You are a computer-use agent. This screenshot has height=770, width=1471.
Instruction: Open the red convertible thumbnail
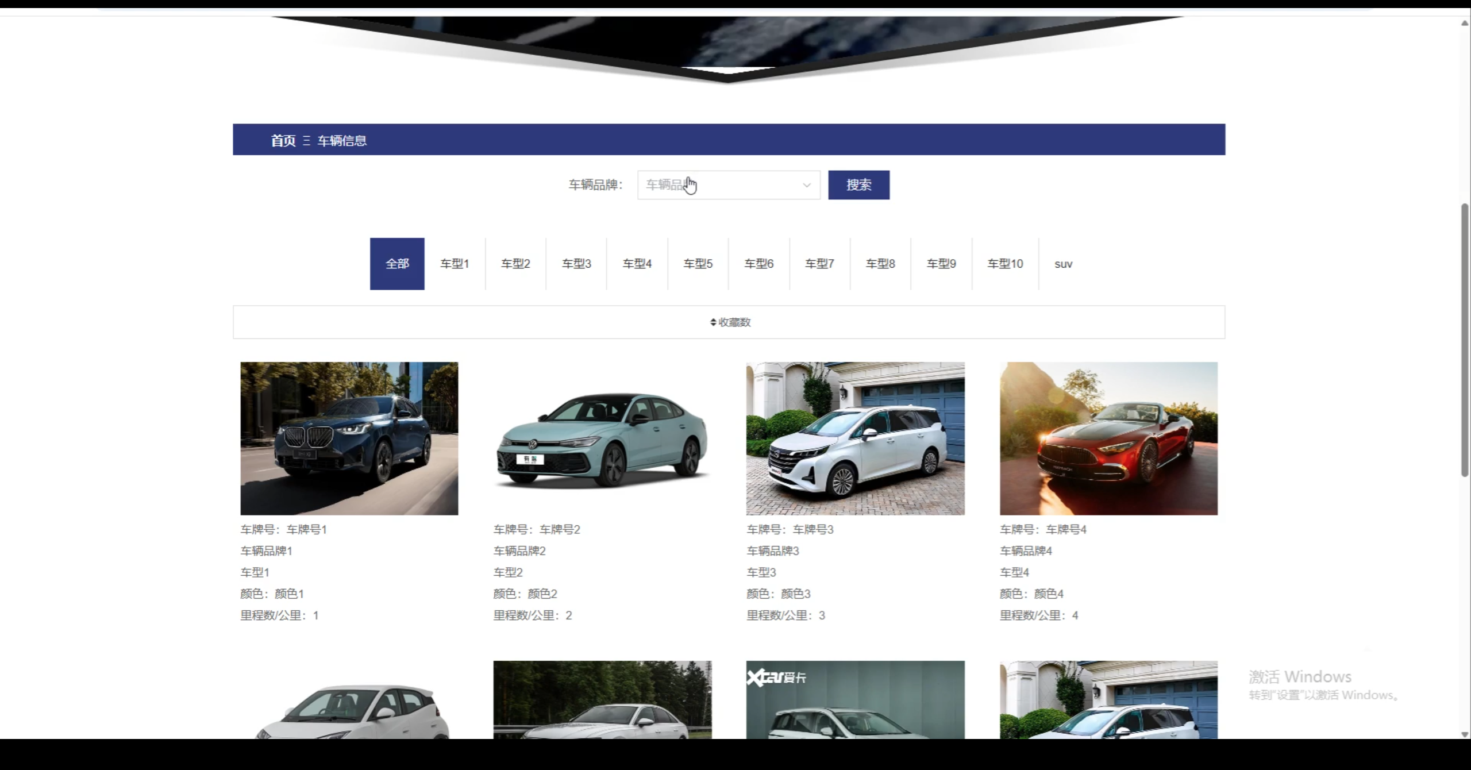click(x=1108, y=438)
